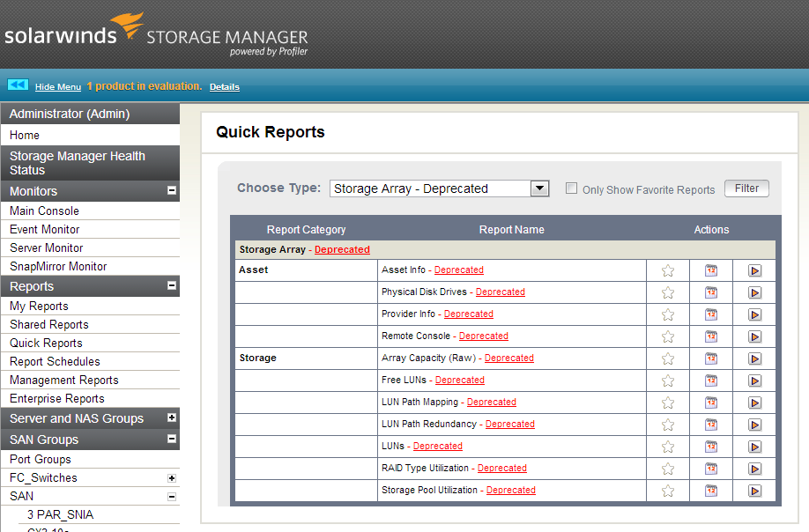The width and height of the screenshot is (809, 532).
Task: Star the Free LUNs report
Action: [x=668, y=381]
